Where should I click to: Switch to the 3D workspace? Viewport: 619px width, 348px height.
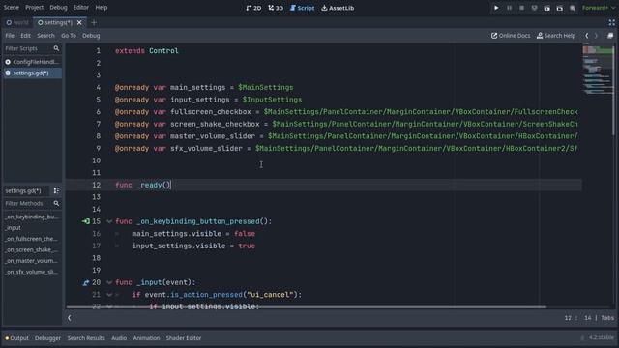[276, 8]
